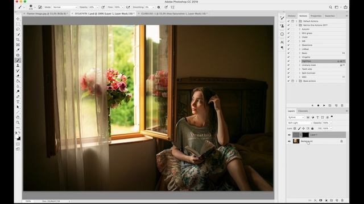Open layer Kind filter dropdown
364x204 pixels.
(x=296, y=117)
